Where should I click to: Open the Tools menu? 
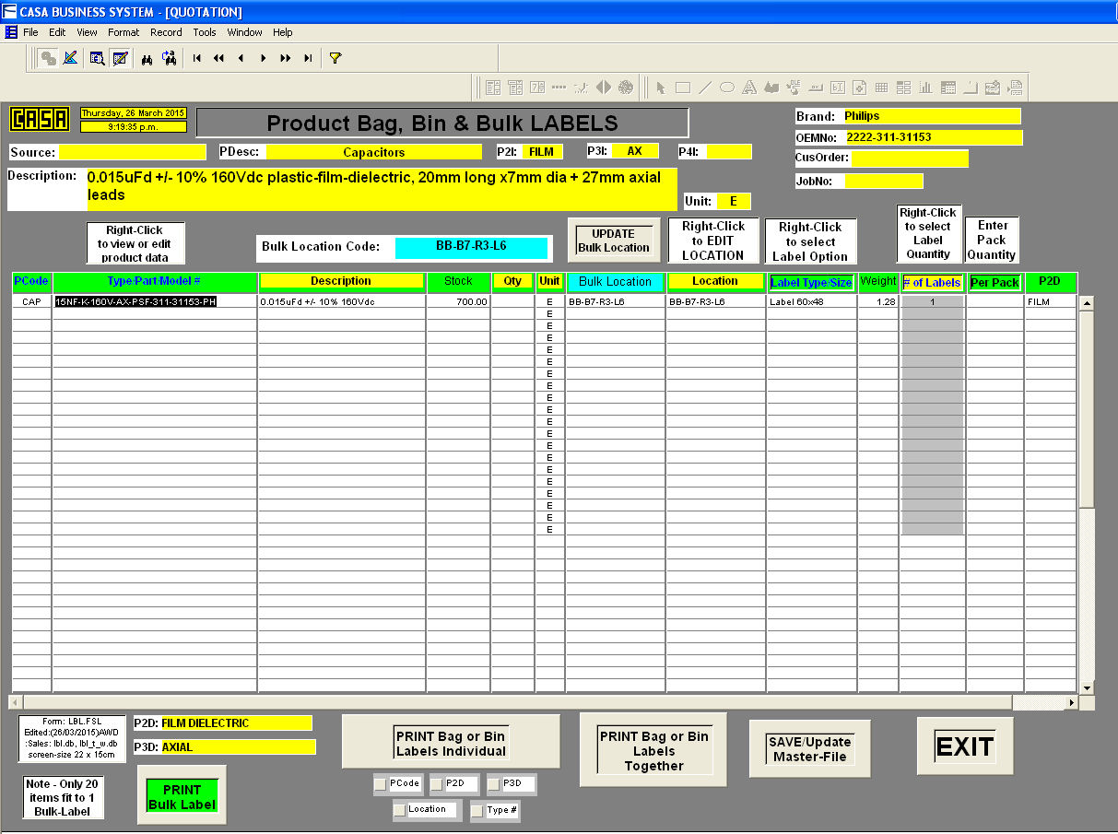tap(205, 32)
